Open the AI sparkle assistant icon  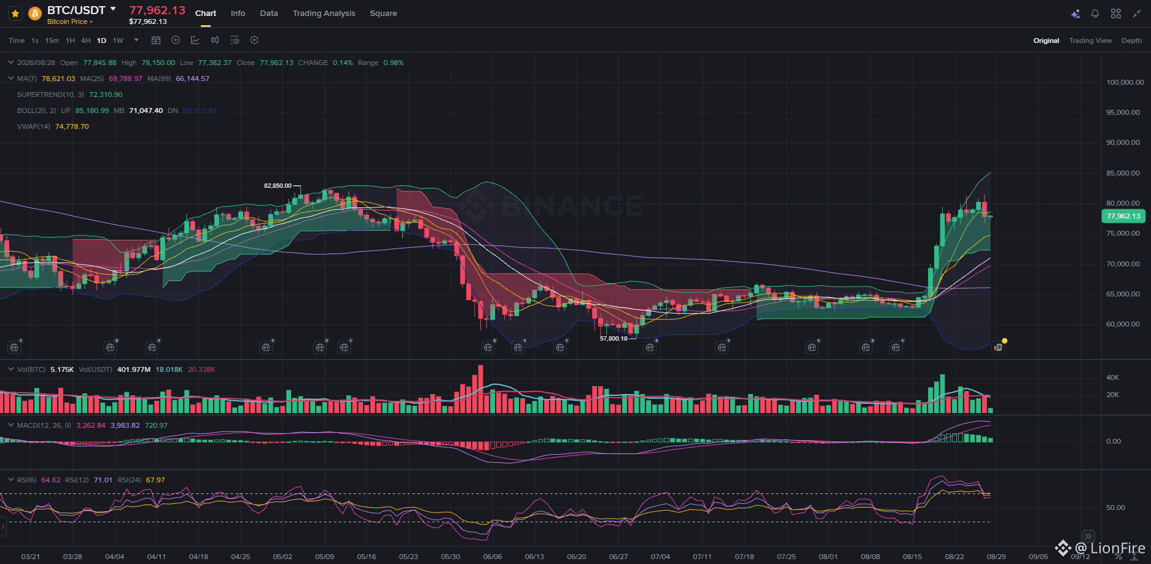pos(1075,14)
